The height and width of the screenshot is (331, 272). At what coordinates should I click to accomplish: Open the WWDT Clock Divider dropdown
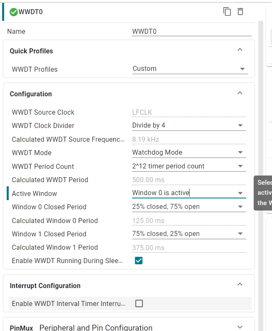point(189,125)
